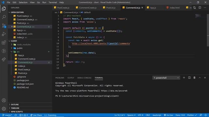Open the File menu
The image size is (209, 117).
(8, 2)
